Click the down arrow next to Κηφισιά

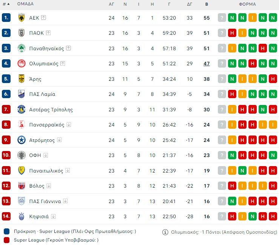pyautogui.click(x=54, y=216)
